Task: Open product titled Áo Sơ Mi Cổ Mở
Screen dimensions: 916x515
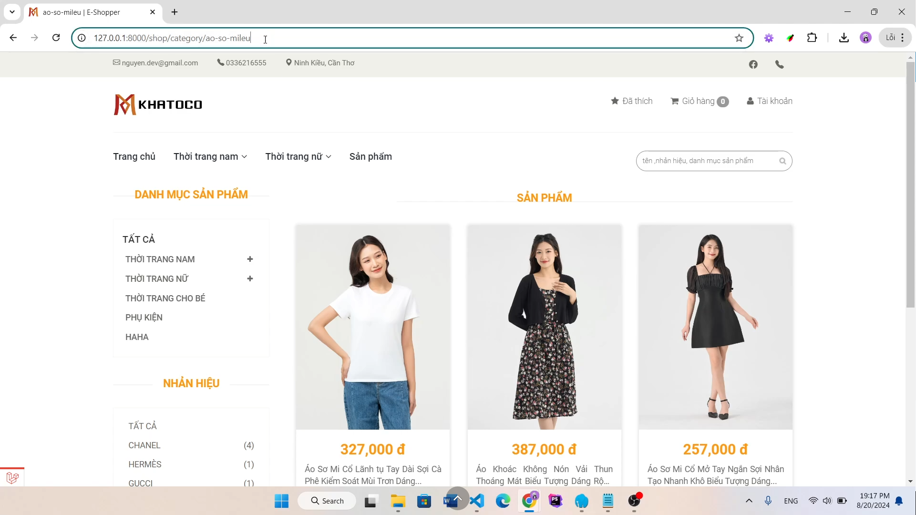Action: [x=716, y=475]
